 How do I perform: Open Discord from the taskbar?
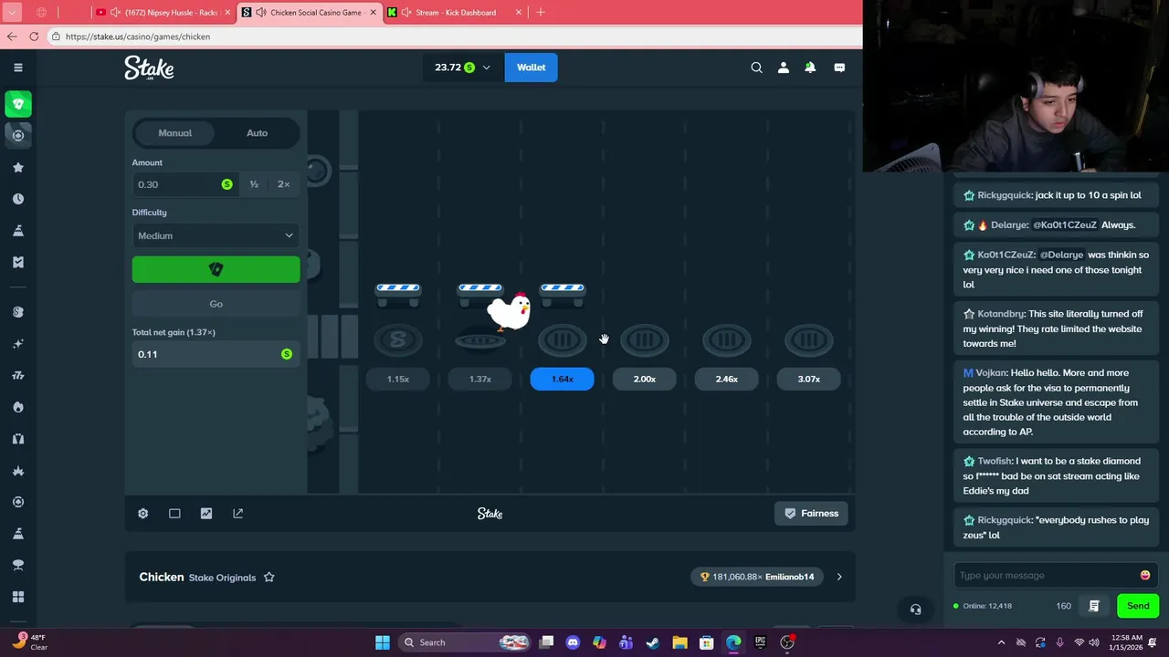point(573,642)
